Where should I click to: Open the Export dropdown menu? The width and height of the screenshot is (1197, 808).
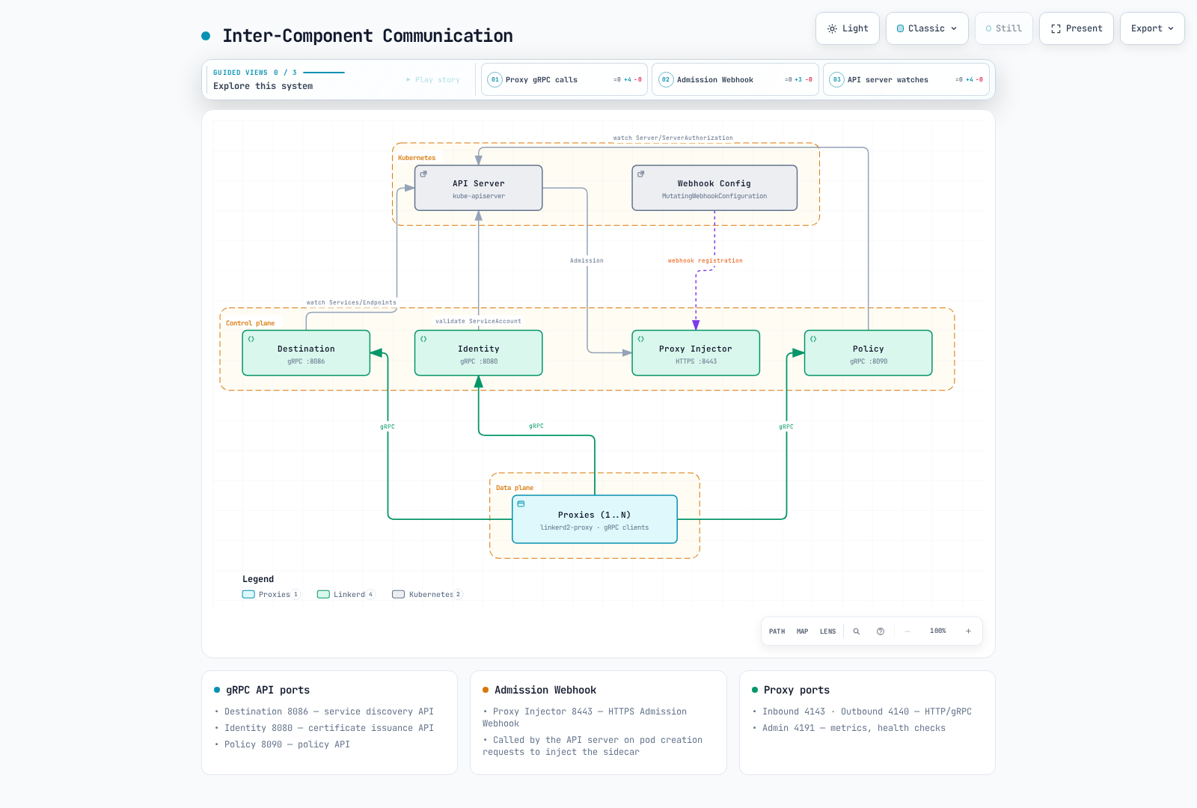[x=1152, y=28]
